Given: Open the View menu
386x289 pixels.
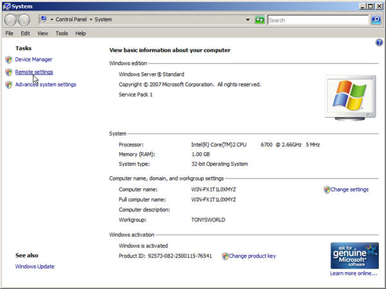Looking at the screenshot, I should click(42, 33).
